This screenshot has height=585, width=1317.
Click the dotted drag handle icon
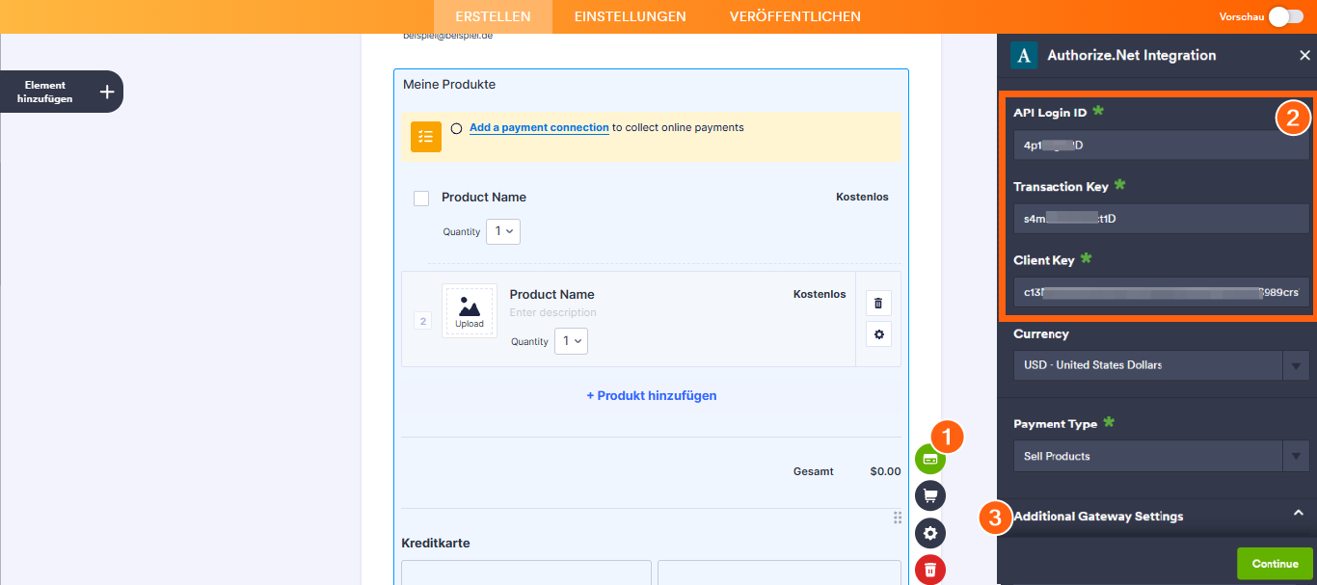click(x=898, y=518)
